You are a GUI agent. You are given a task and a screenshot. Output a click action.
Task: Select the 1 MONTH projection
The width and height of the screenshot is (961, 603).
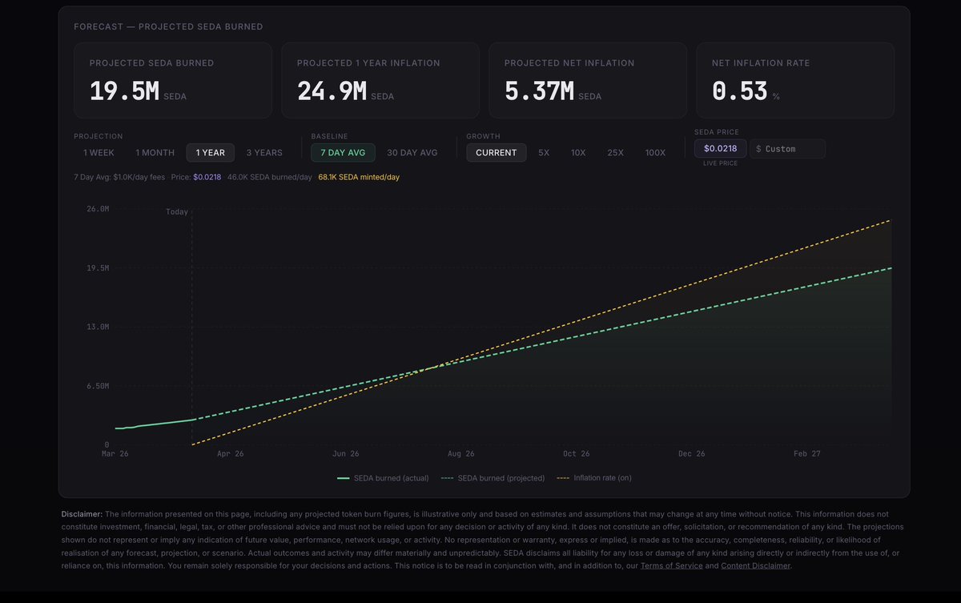(x=155, y=153)
